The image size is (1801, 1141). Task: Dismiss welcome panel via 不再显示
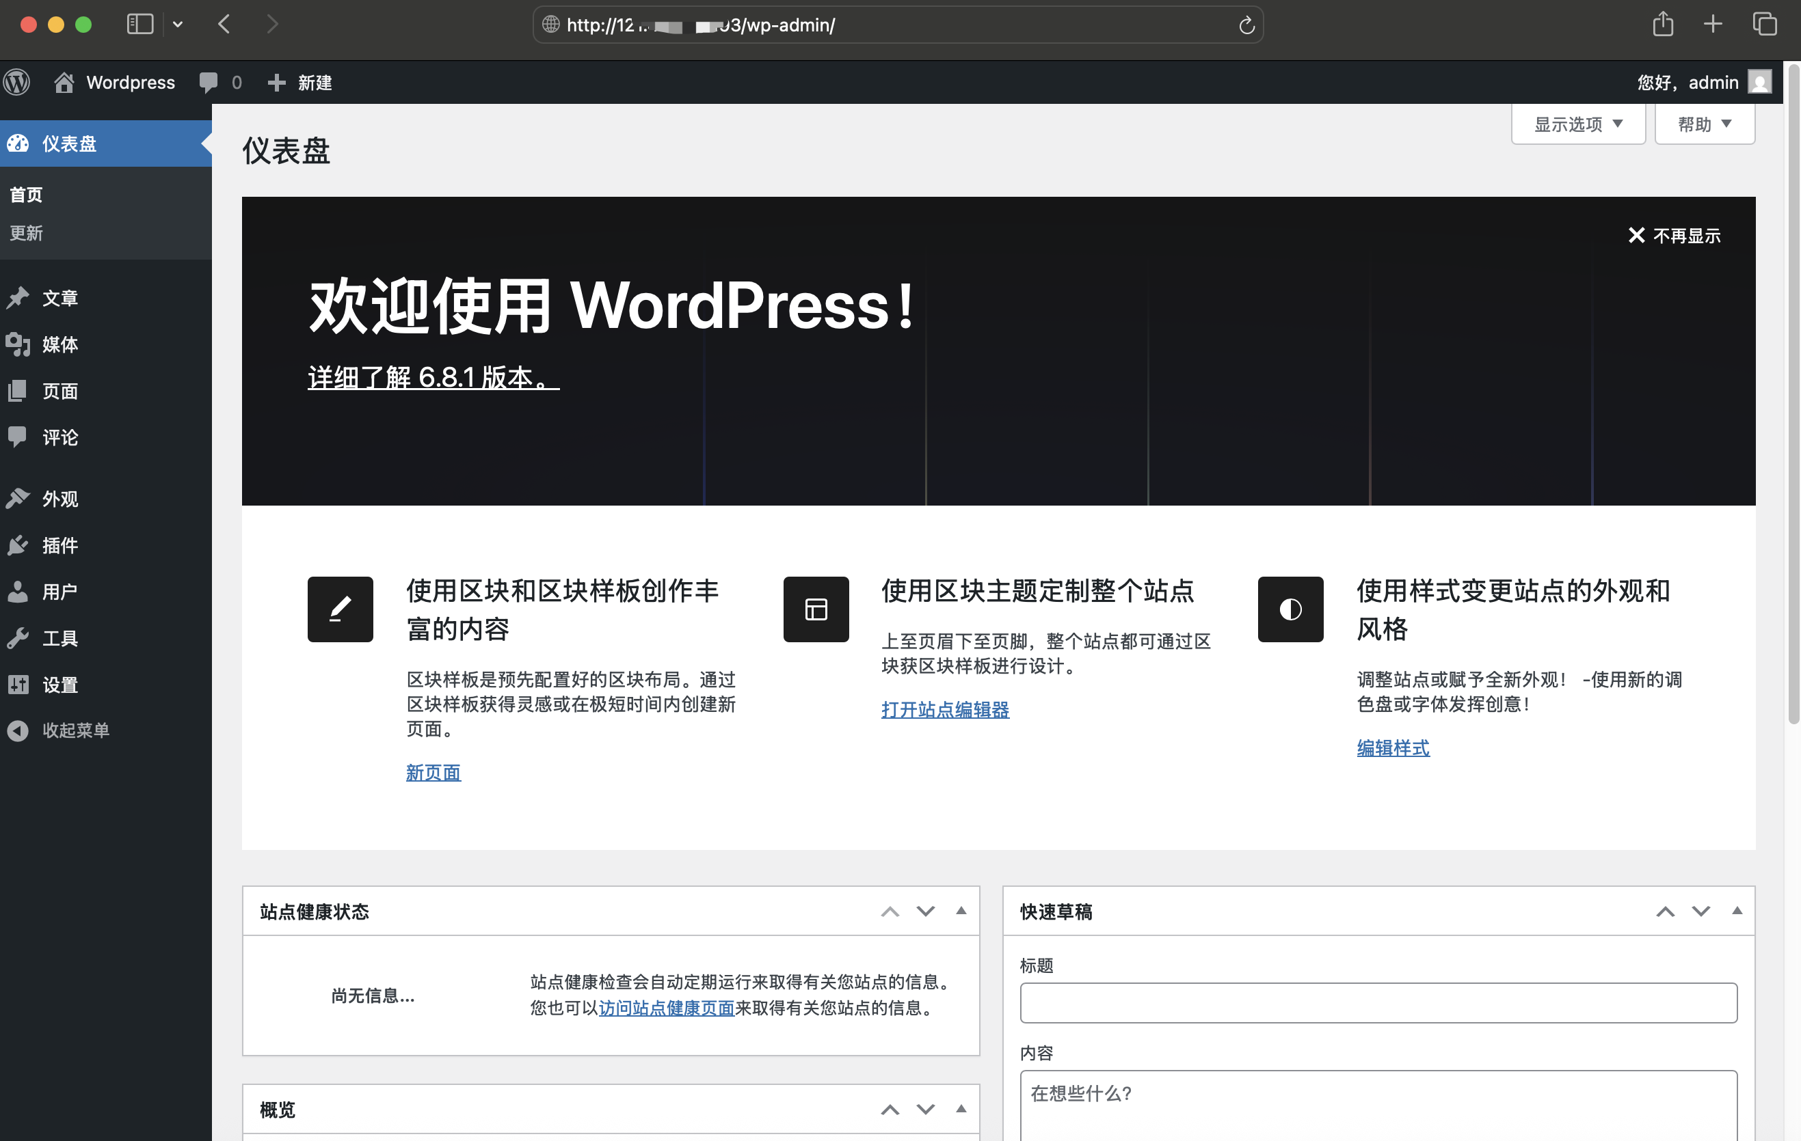click(1675, 236)
